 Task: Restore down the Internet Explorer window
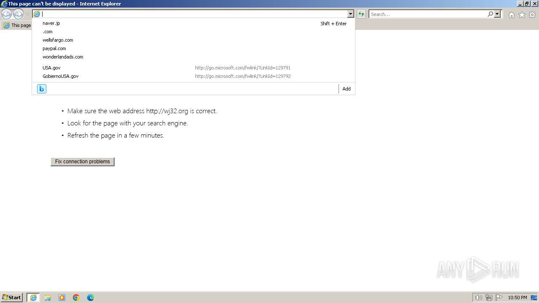[527, 4]
